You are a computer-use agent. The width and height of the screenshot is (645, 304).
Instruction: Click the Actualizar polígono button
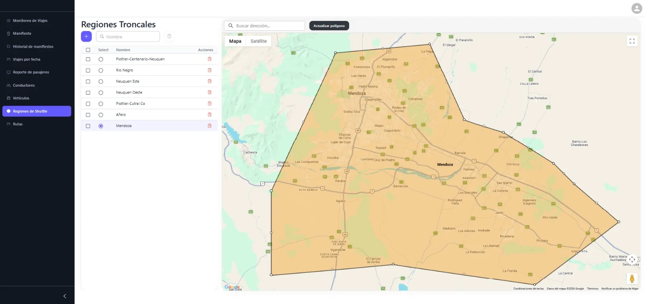point(329,26)
